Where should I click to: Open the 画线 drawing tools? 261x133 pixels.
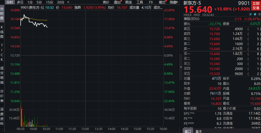[x=128, y=2]
